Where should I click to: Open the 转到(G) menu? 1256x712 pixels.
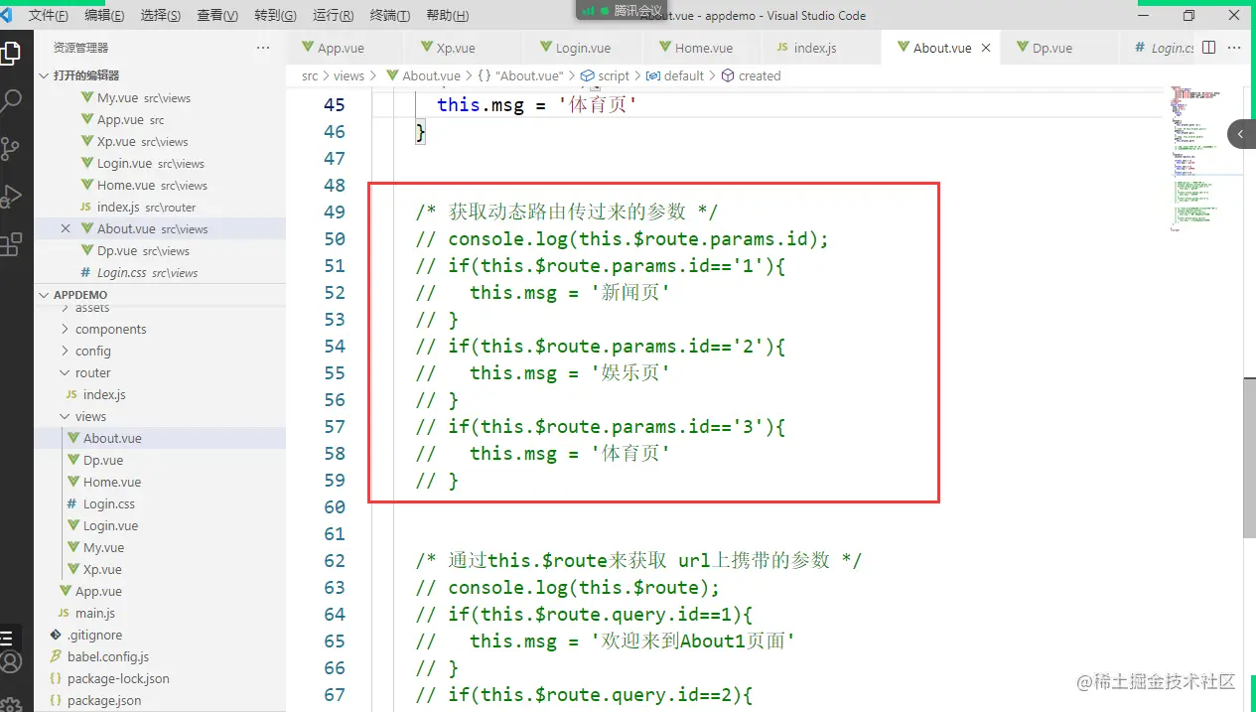click(x=275, y=16)
